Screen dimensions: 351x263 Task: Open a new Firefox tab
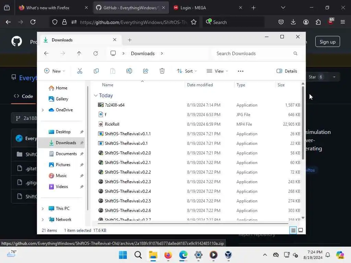point(253,8)
